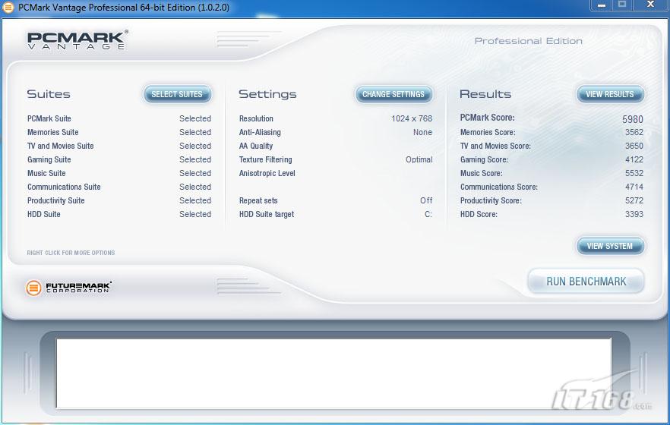The image size is (670, 425).
Task: Click the Select Suites button
Action: 177,94
